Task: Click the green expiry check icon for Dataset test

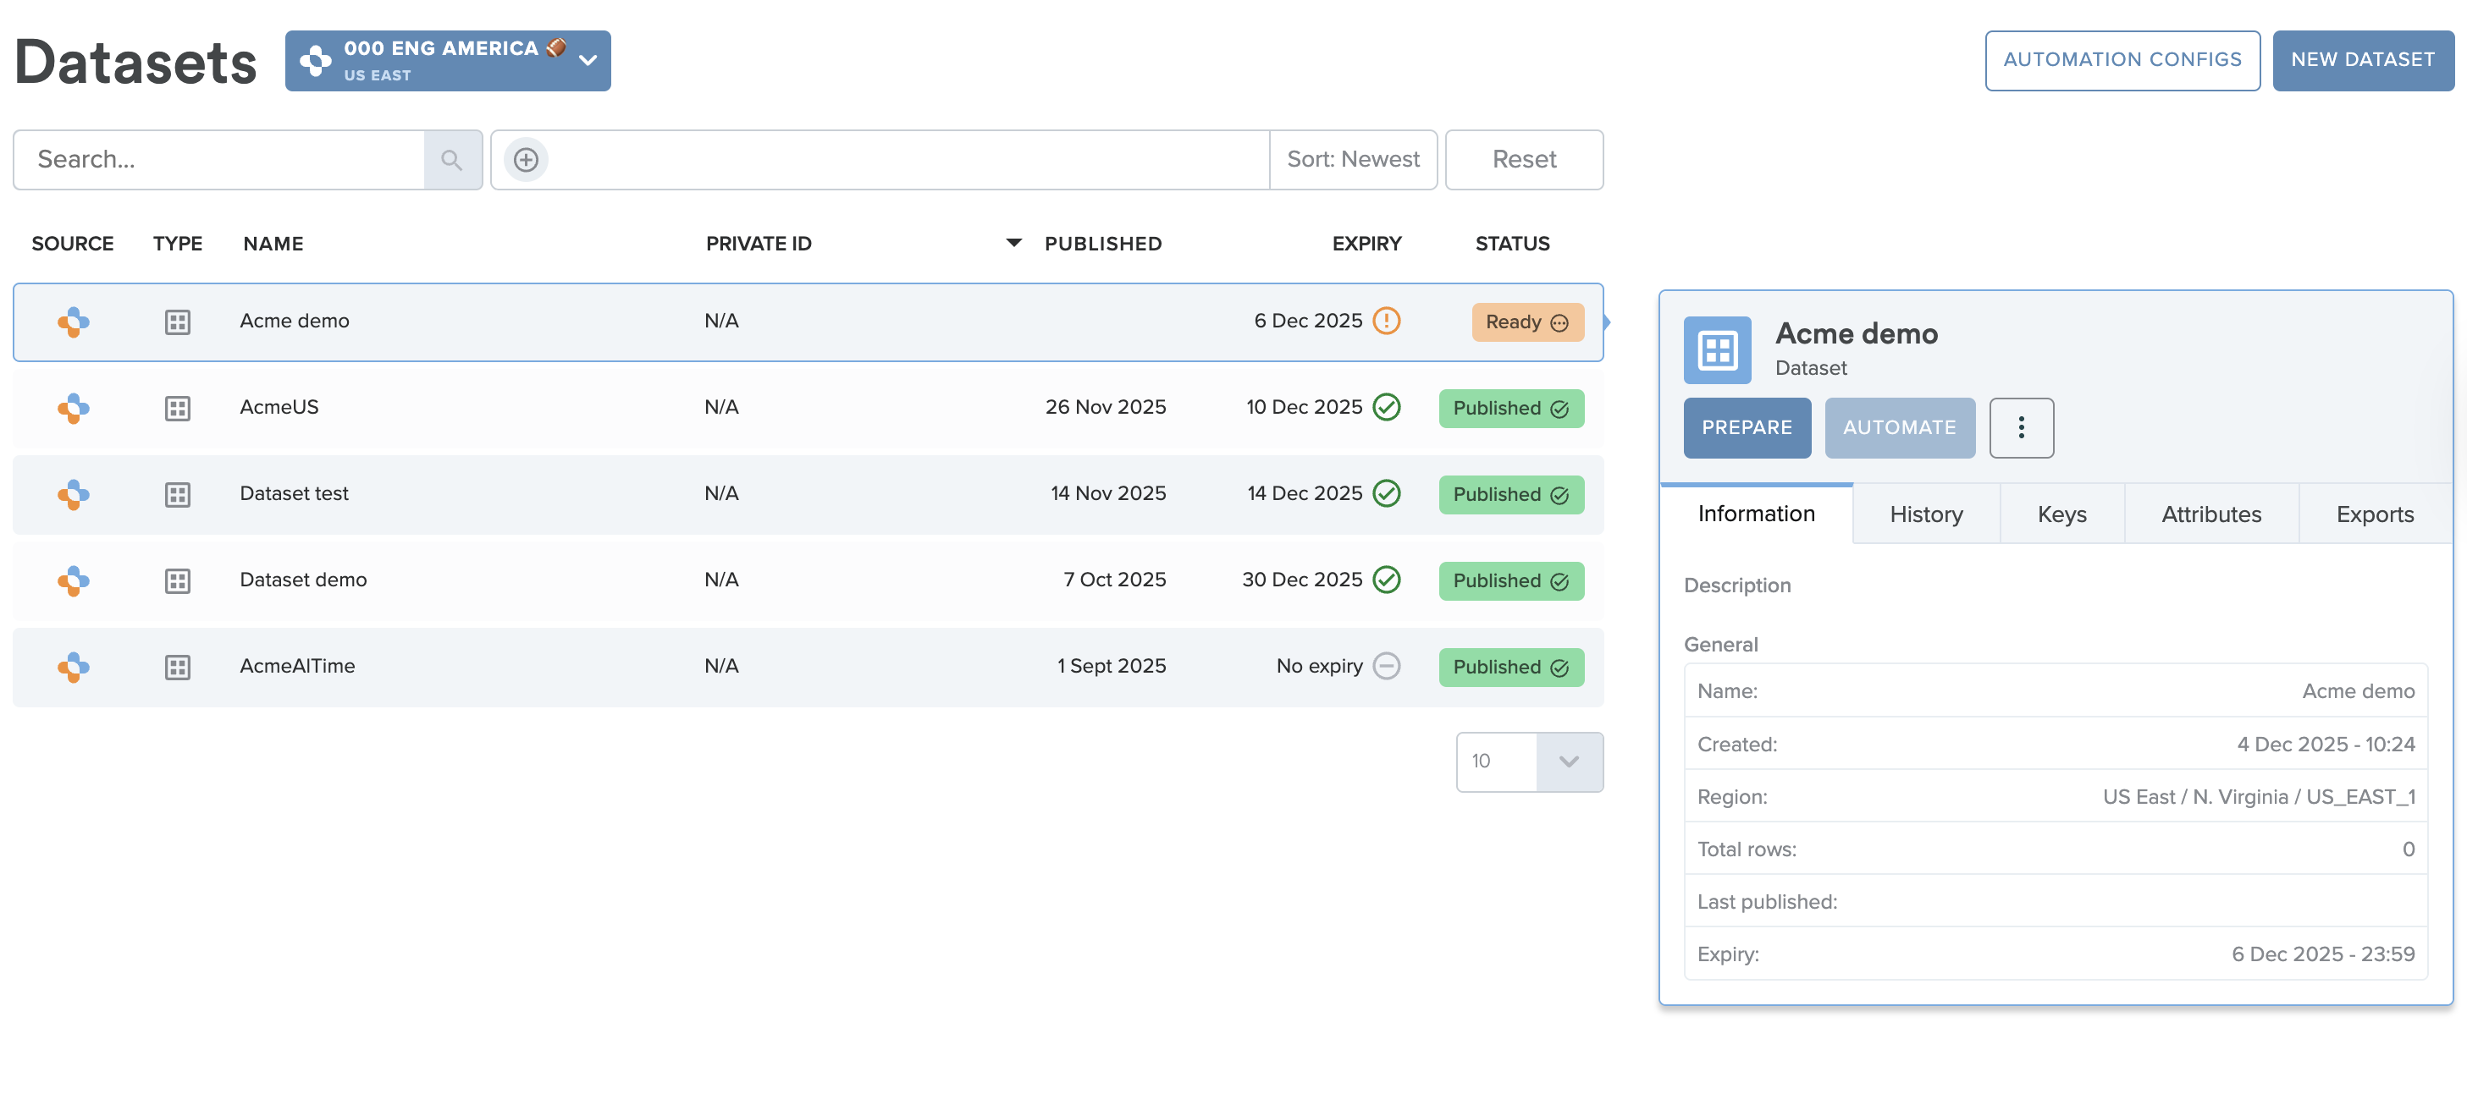Action: pyautogui.click(x=1386, y=492)
